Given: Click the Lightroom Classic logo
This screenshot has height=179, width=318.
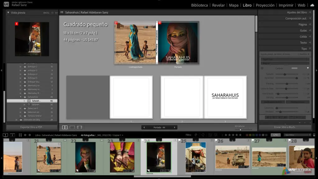Looking at the screenshot, I should 6,4.
